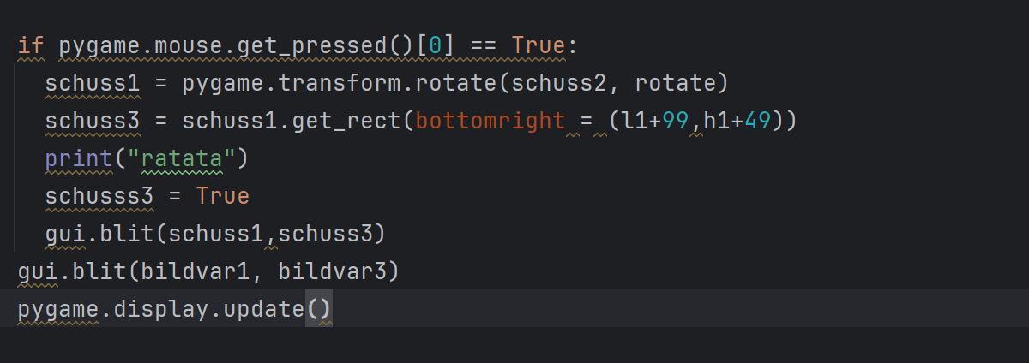Click bildvar1 argument in gui.blit

pos(196,271)
